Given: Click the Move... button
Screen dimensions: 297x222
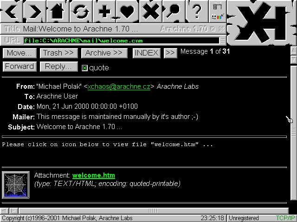Looking at the screenshot, I should tap(19, 53).
